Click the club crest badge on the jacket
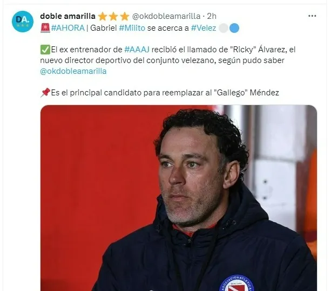 [x=237, y=283]
